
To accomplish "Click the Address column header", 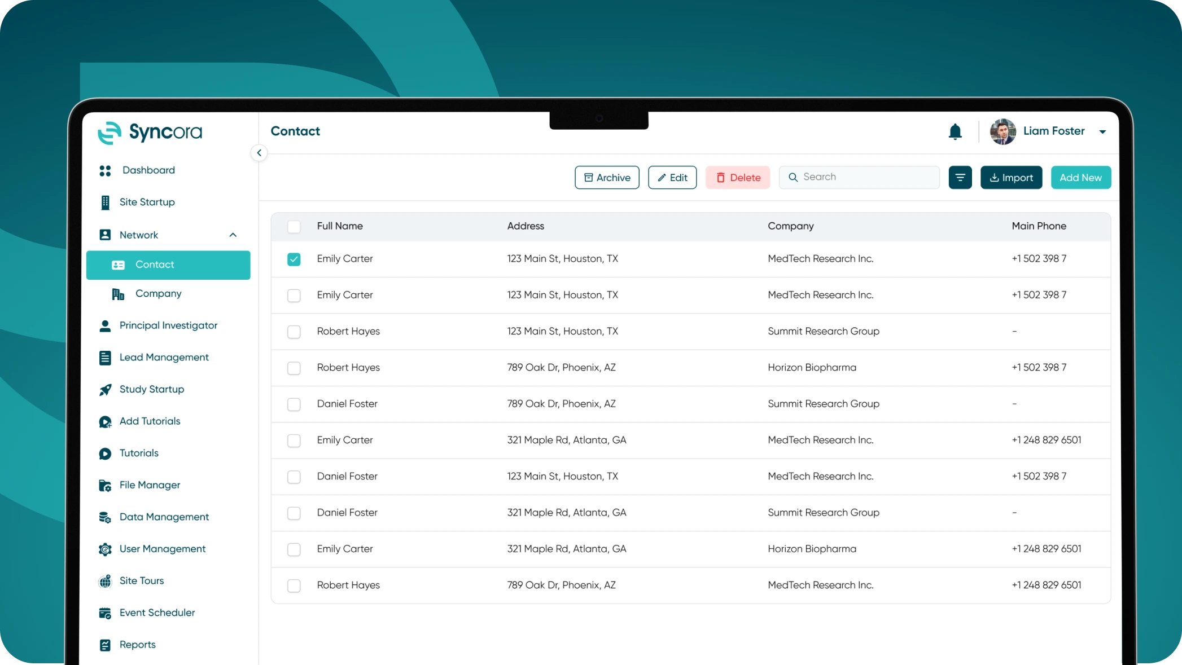I will click(x=526, y=226).
